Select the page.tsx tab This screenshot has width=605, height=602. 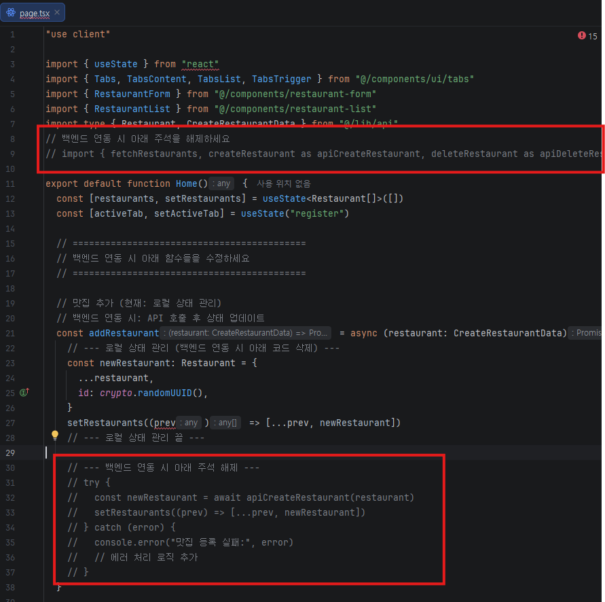click(33, 13)
